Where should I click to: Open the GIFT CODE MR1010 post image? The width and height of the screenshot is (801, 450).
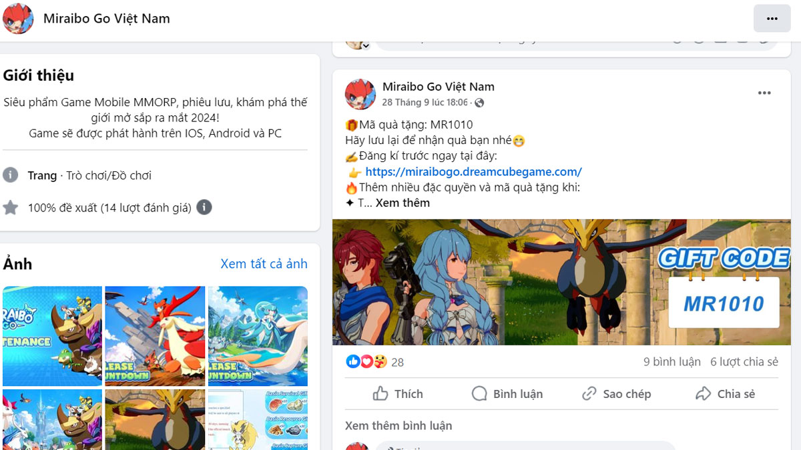561,282
